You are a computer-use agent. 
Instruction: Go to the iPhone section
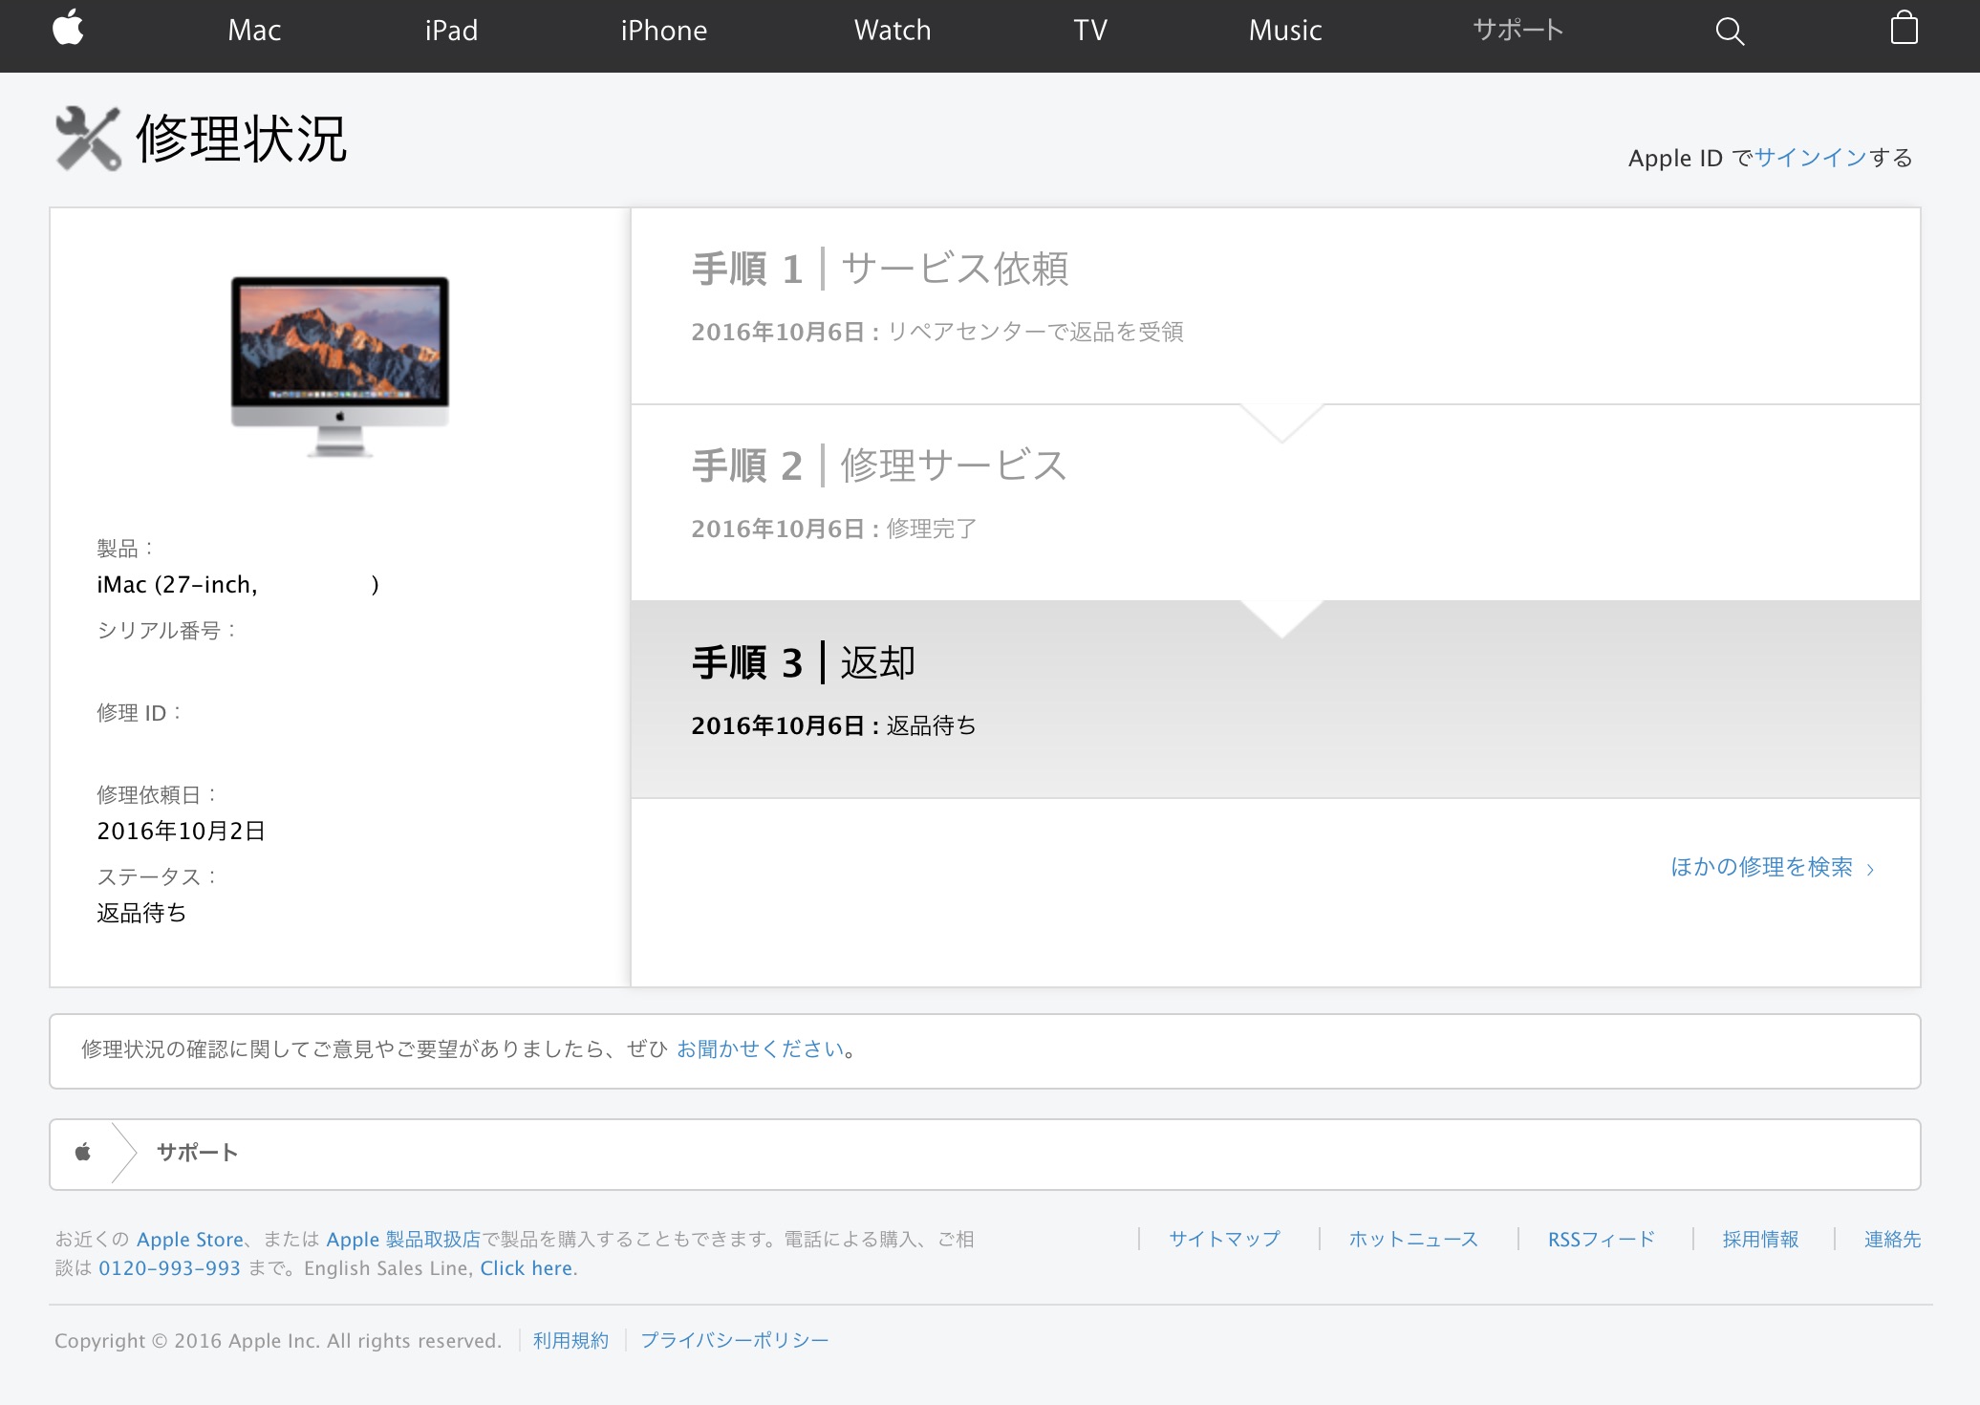click(663, 31)
